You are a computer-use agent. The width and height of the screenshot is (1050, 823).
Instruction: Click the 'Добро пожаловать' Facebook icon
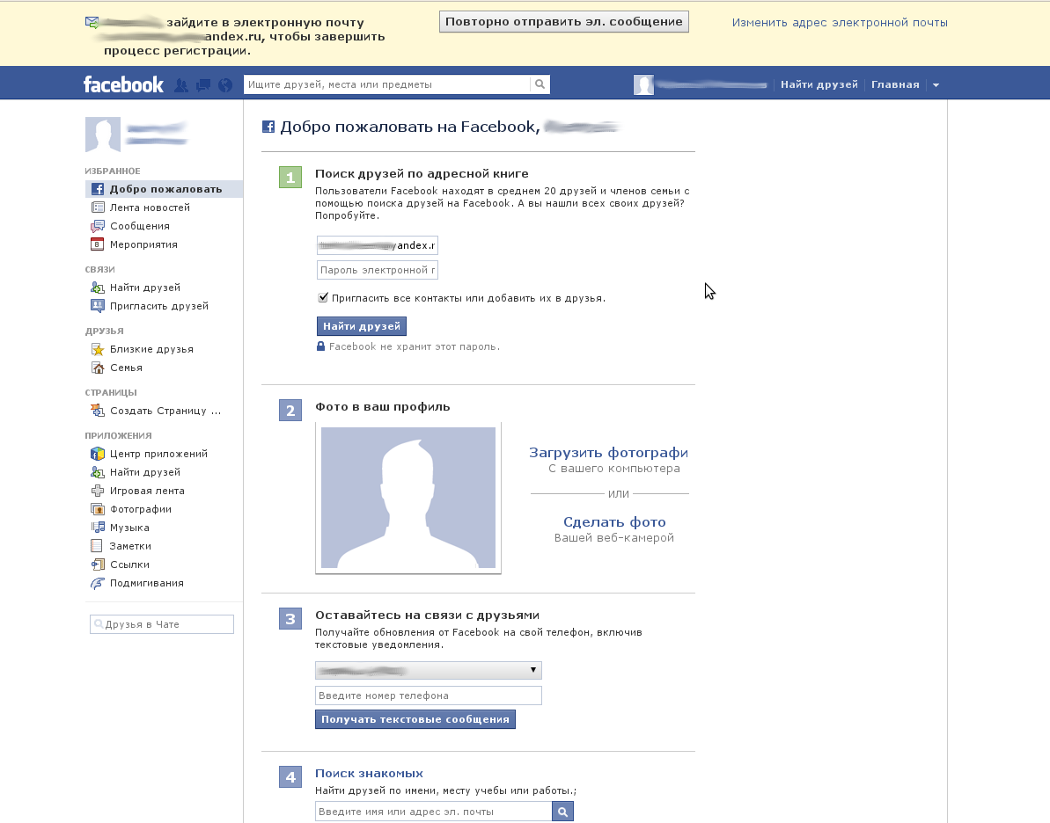click(x=98, y=189)
